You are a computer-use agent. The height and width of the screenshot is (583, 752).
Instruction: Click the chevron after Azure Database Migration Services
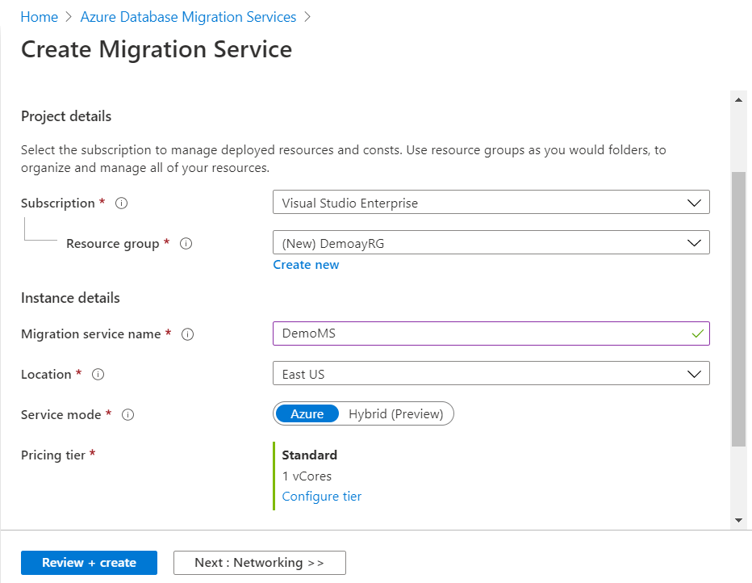pos(306,16)
